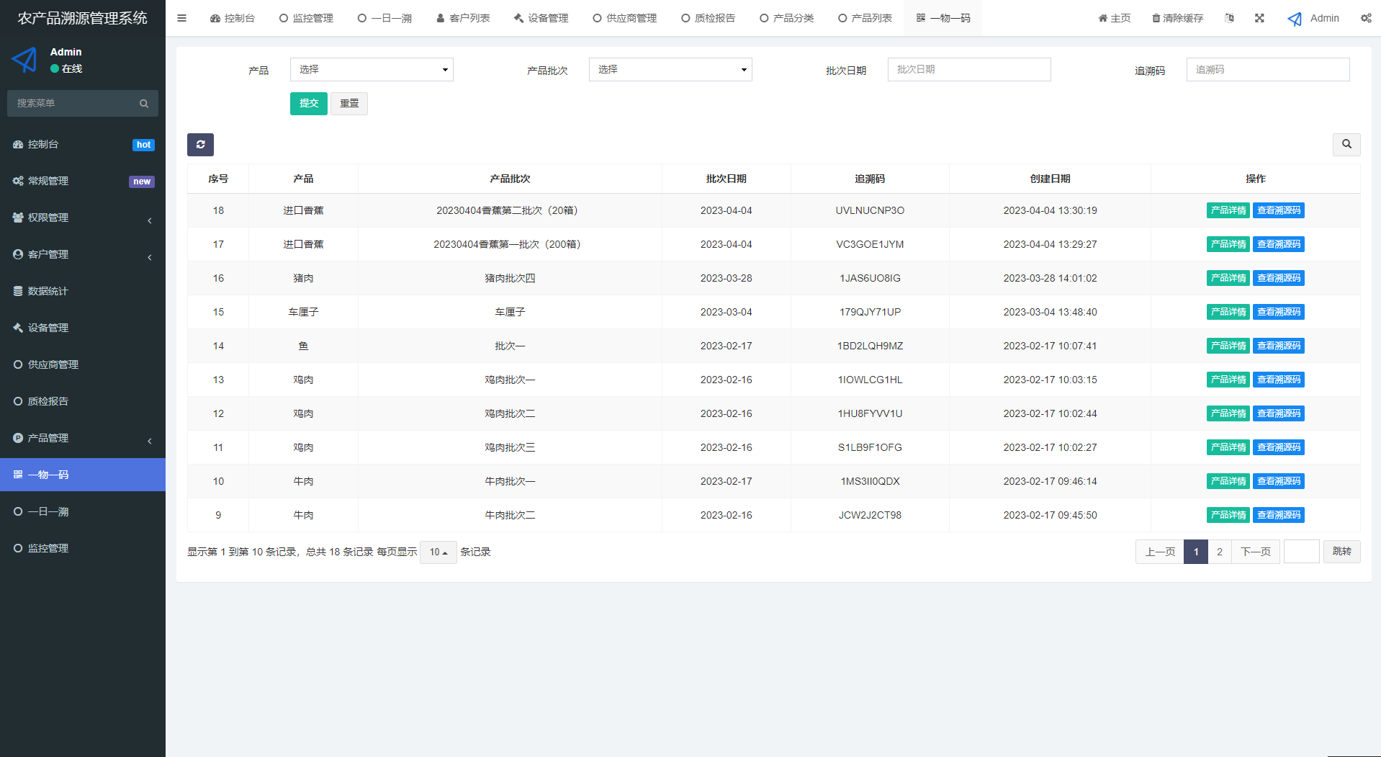Open the language switch icon in header
This screenshot has width=1381, height=757.
click(1229, 18)
